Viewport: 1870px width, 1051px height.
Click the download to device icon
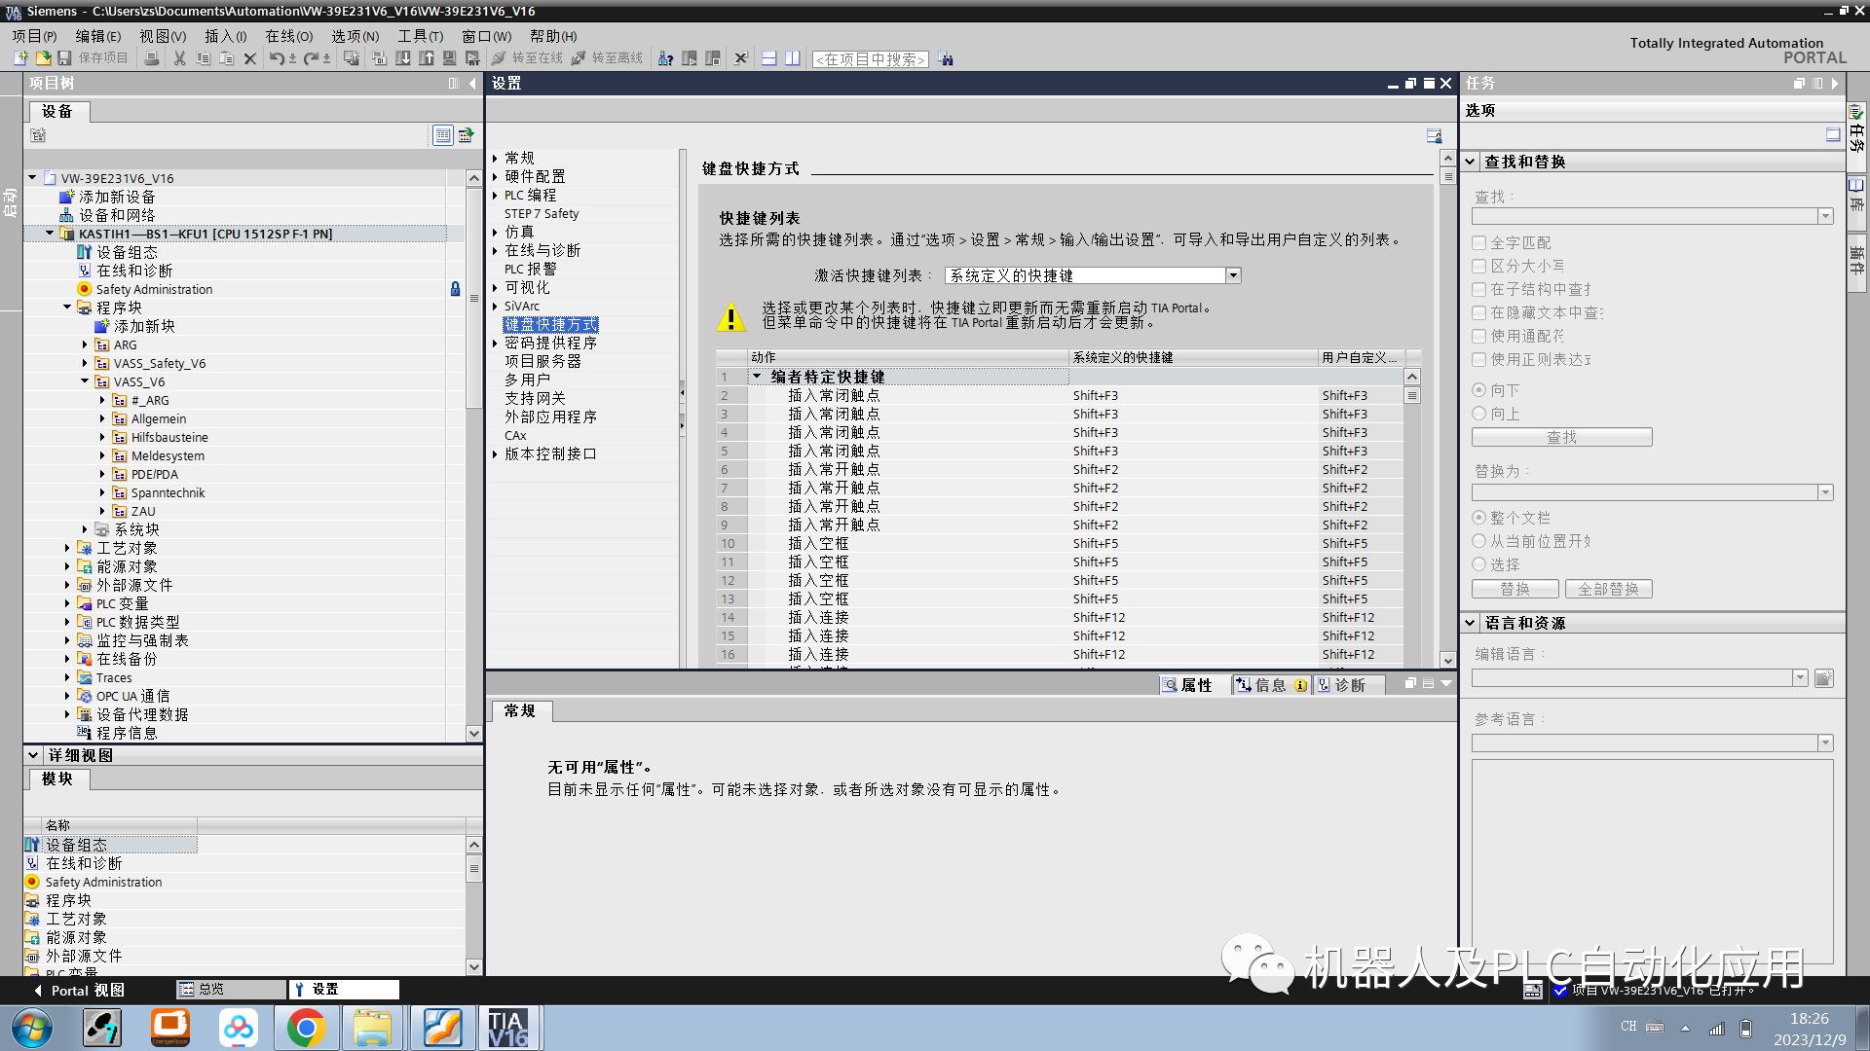[403, 58]
